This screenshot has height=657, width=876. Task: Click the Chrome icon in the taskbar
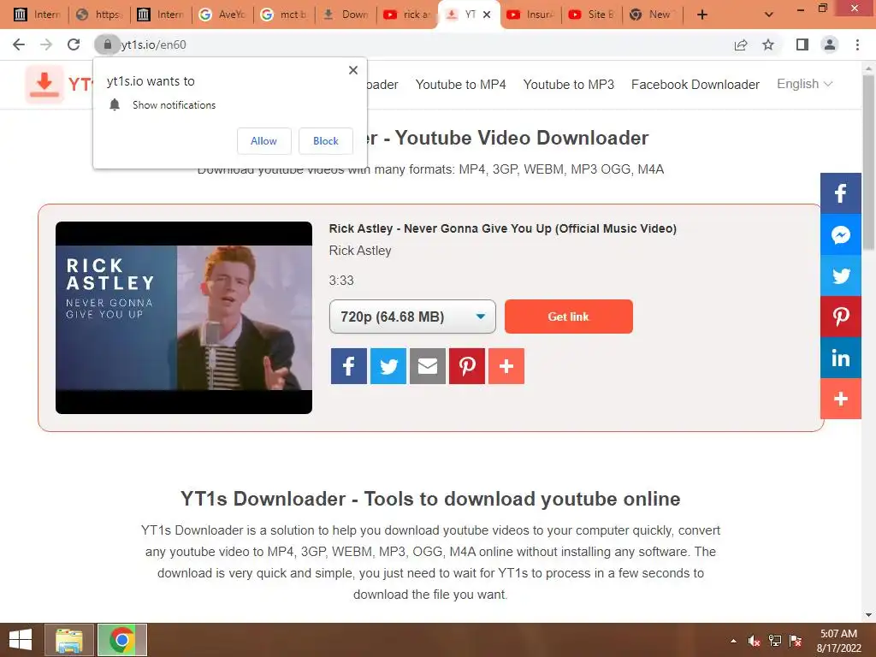[122, 640]
